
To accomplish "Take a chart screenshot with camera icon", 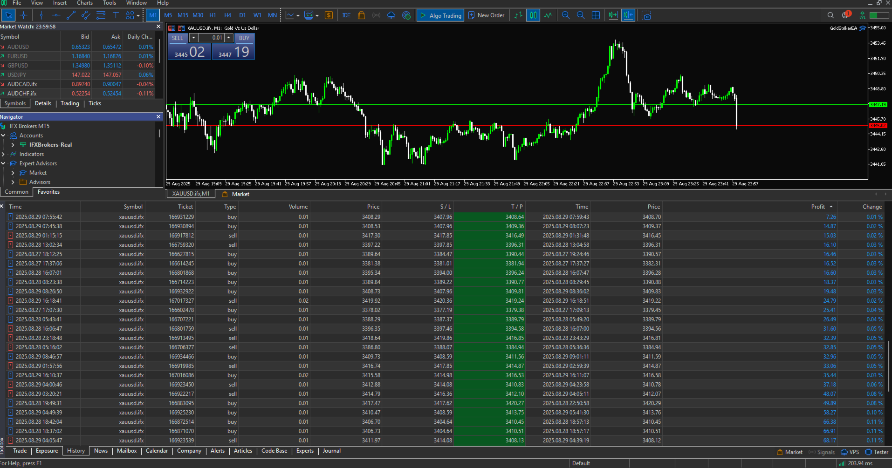I will pyautogui.click(x=646, y=15).
